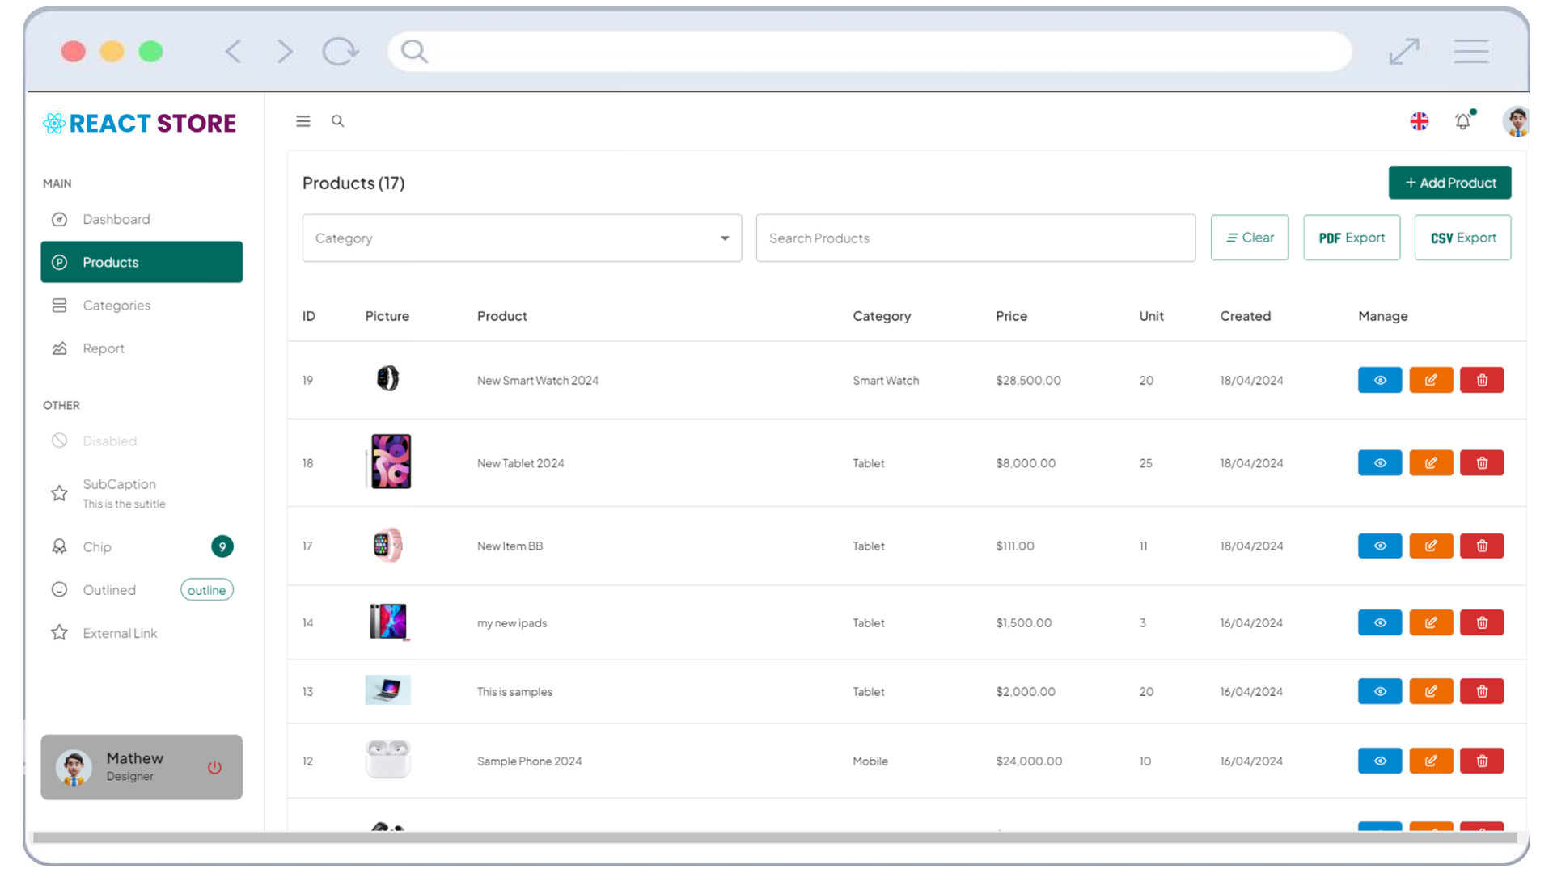View New Tablet 2024 with eye button

click(1380, 463)
